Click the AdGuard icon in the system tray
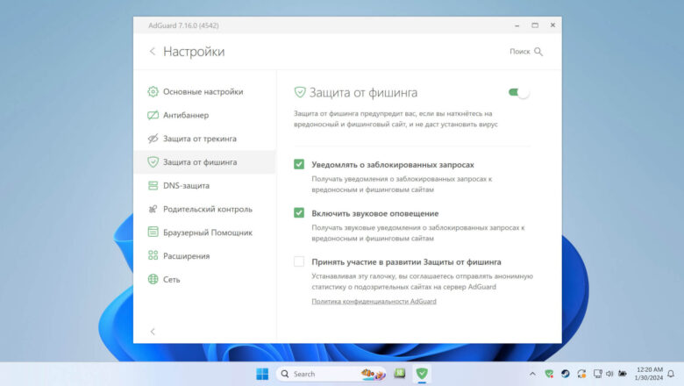Screen dimensions: 684x386 tap(549, 374)
